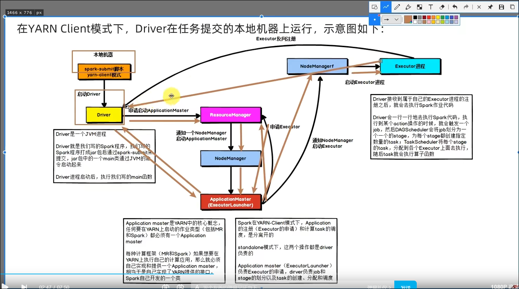Click the 申请启动ApplicationMaster label
The height and width of the screenshot is (289, 519).
click(x=159, y=110)
